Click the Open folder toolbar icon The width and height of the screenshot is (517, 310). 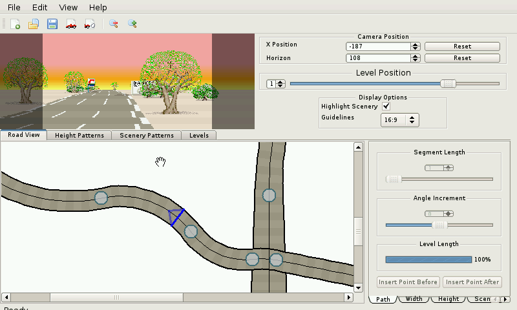(34, 24)
